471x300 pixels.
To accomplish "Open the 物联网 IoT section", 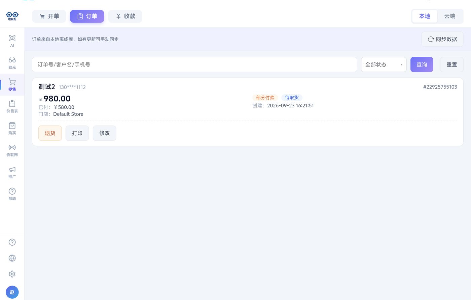I will pos(12,150).
